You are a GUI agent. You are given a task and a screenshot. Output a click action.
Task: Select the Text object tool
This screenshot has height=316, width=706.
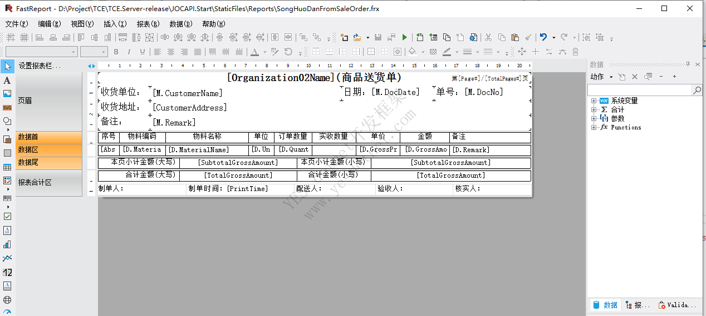(x=7, y=80)
